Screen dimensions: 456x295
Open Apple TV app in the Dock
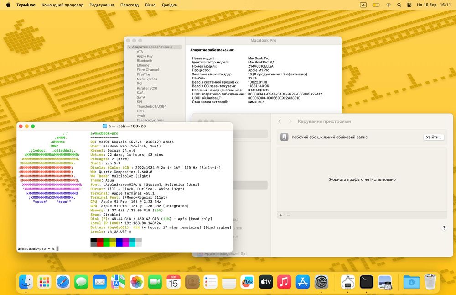[266, 282]
